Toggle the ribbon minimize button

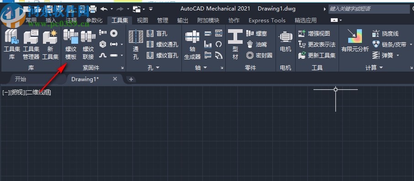pyautogui.click(x=334, y=20)
